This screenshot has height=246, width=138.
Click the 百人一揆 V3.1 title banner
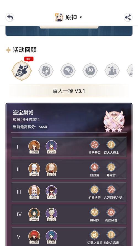coord(69,91)
